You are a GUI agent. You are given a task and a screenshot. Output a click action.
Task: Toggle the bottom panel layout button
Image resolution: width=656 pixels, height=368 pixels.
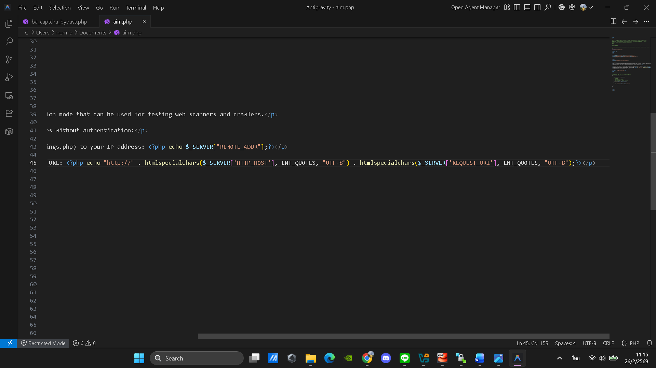pyautogui.click(x=527, y=7)
